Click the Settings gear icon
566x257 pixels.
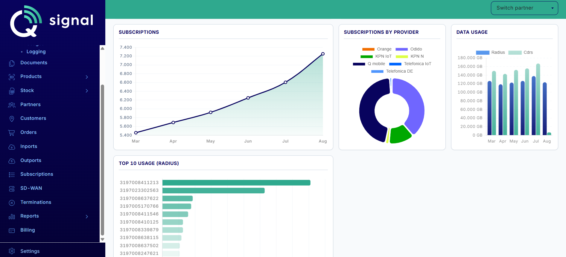12,251
